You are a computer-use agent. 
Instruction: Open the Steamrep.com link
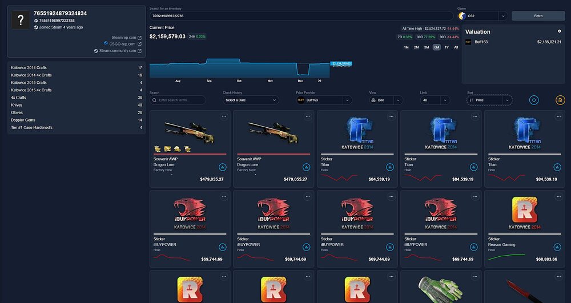[124, 38]
